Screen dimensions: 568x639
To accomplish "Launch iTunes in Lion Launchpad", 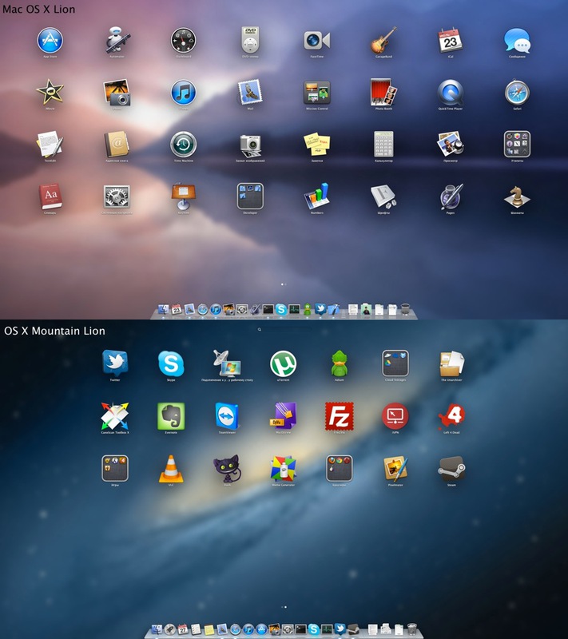I will (184, 93).
